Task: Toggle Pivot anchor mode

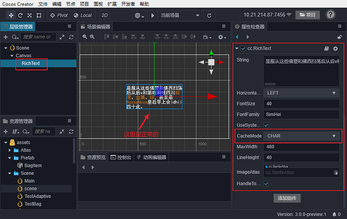Action: tap(59, 15)
